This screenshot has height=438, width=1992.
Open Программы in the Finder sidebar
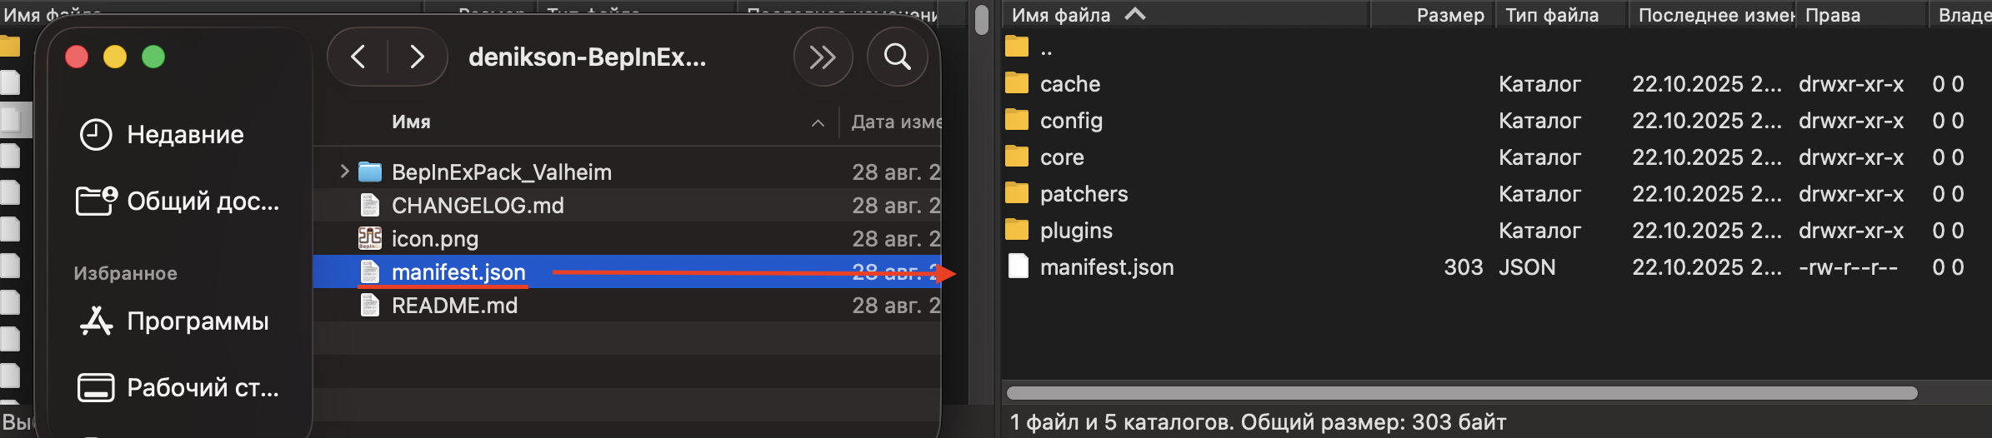pyautogui.click(x=197, y=321)
